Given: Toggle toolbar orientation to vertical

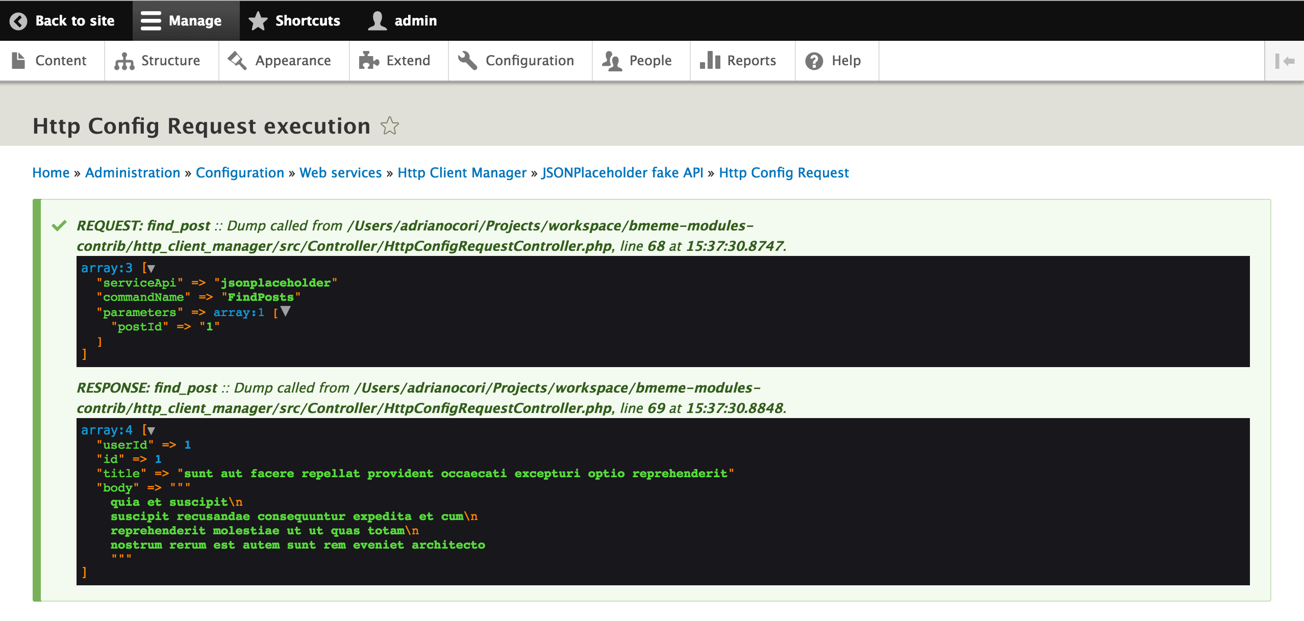Looking at the screenshot, I should pyautogui.click(x=1285, y=61).
